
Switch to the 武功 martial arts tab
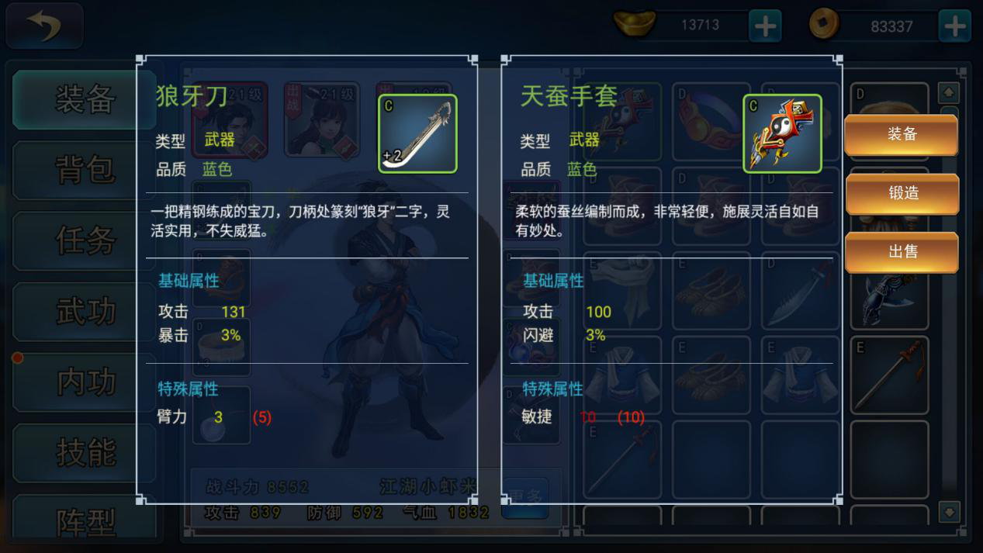tap(84, 311)
